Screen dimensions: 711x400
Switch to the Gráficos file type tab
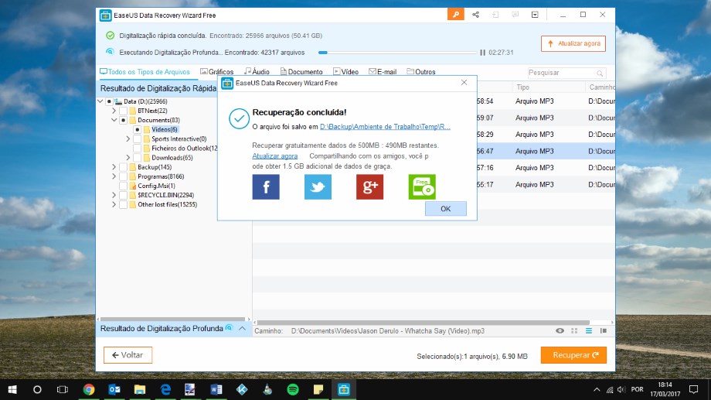pyautogui.click(x=216, y=72)
